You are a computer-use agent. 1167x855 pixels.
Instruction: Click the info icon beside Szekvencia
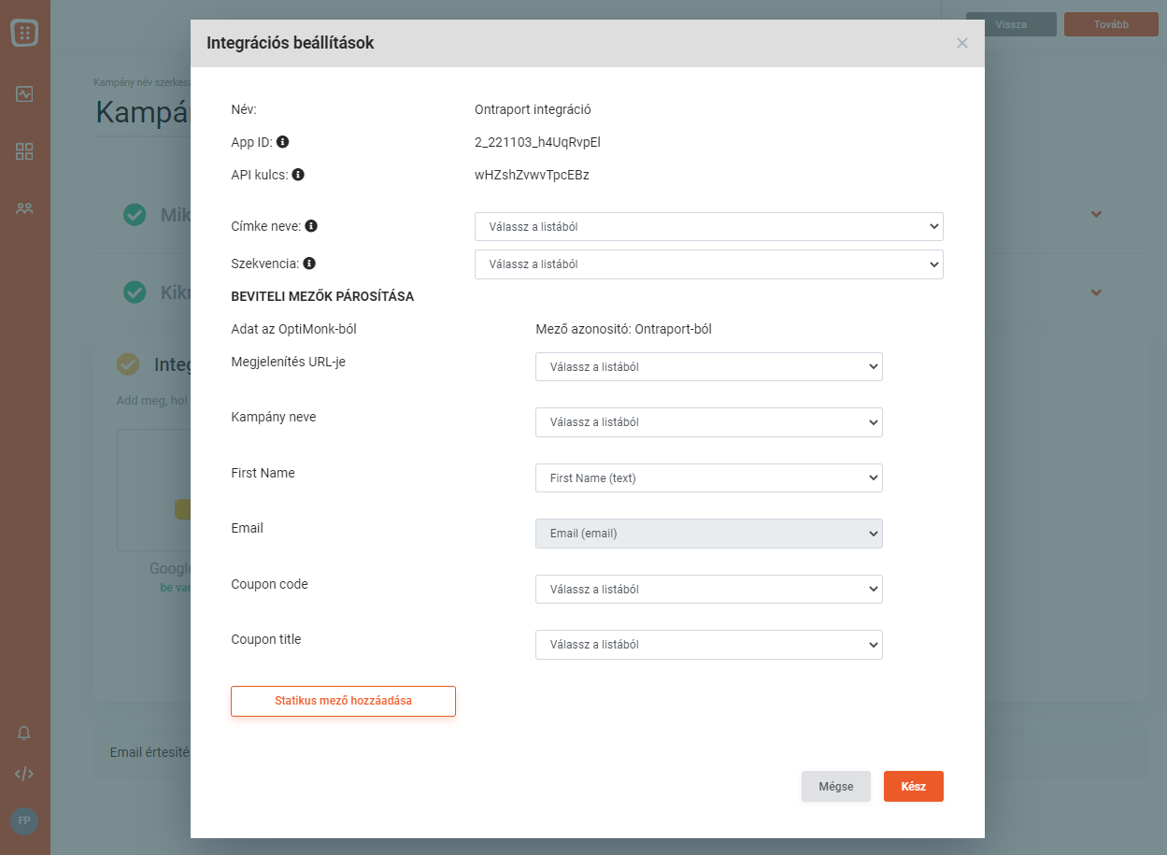pyautogui.click(x=308, y=264)
